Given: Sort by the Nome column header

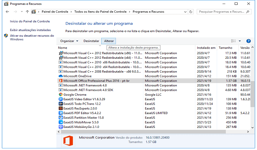Looking at the screenshot, I should click(63, 48).
